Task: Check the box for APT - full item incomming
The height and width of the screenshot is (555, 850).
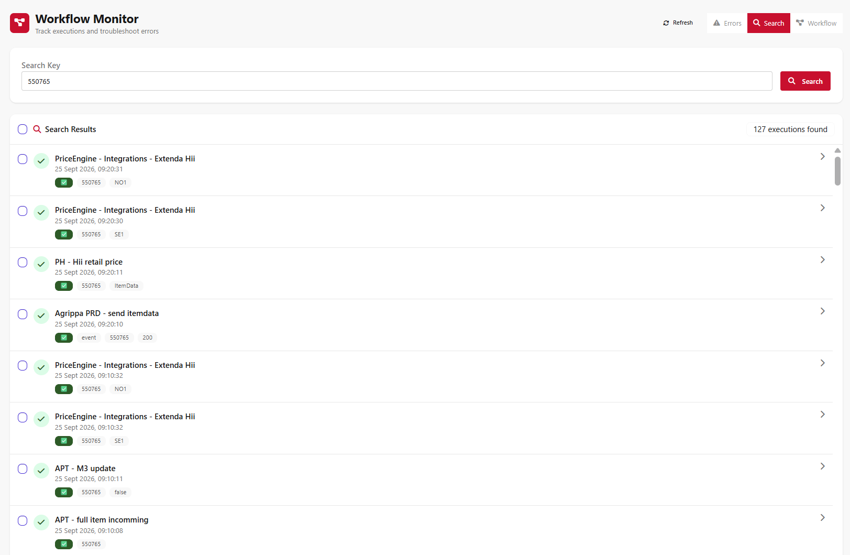Action: pyautogui.click(x=23, y=520)
